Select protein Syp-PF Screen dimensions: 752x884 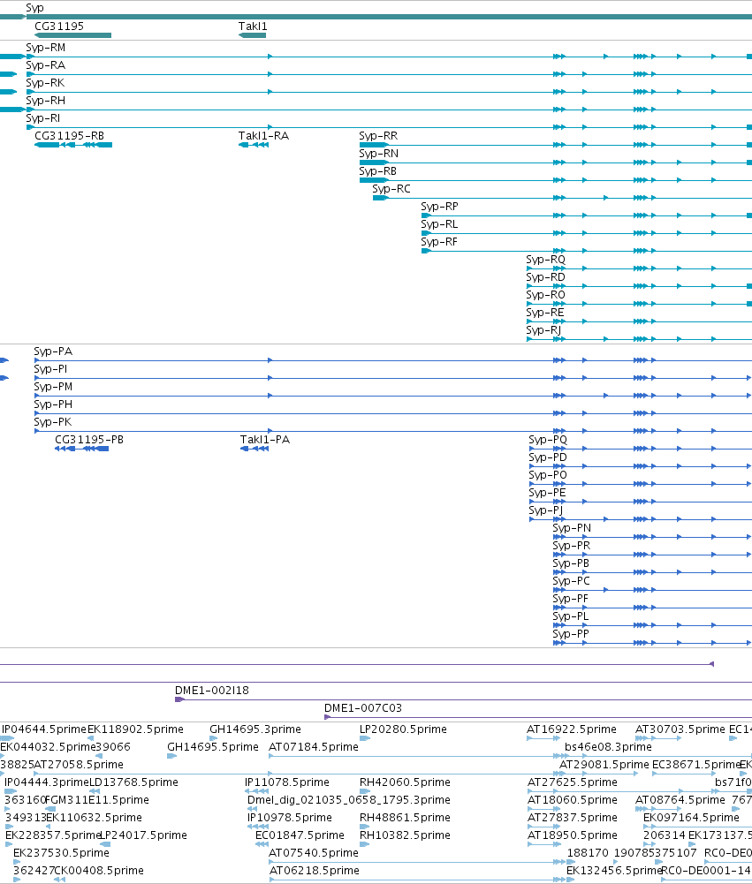[x=570, y=599]
